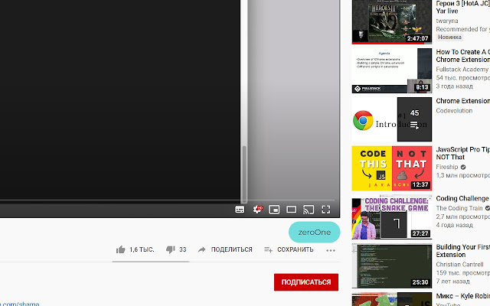Open the JavaScript Pro Tips video title
Viewport: 490px width, 306px height.
tap(462, 153)
